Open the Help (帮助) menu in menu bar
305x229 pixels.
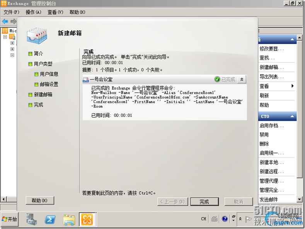pyautogui.click(x=77, y=12)
